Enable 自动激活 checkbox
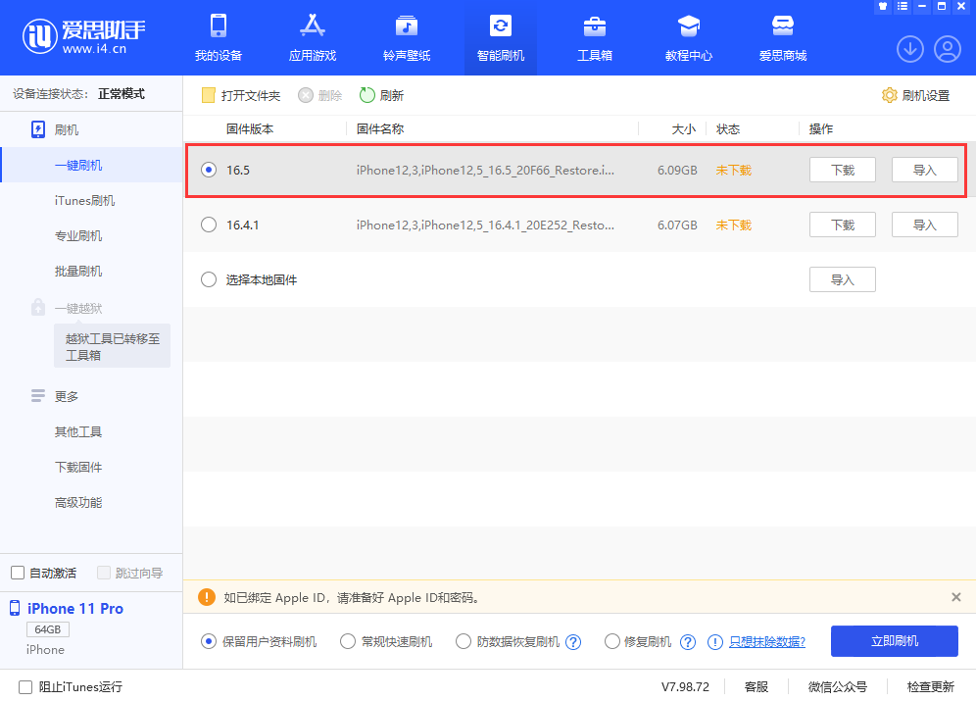 click(18, 573)
